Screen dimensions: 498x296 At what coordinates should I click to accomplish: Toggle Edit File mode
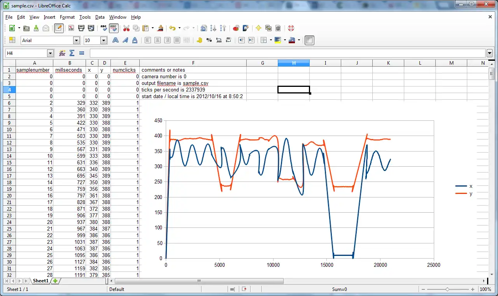pyautogui.click(x=59, y=28)
